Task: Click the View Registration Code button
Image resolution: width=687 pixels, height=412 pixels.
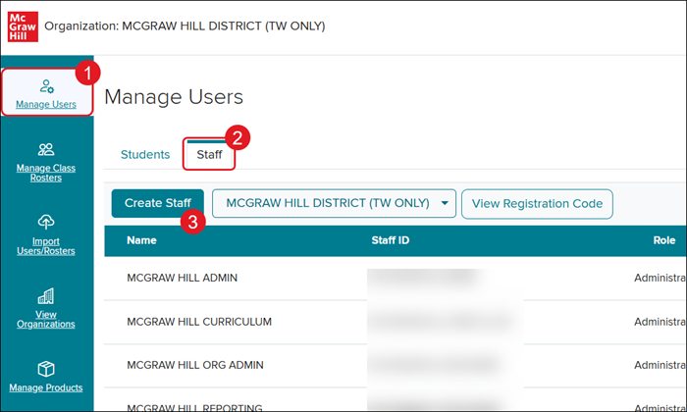Action: click(x=537, y=203)
